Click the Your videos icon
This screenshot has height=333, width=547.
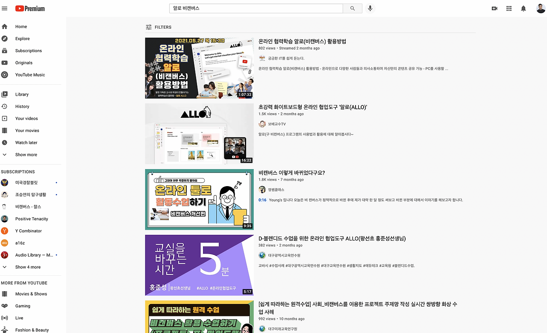tap(5, 119)
